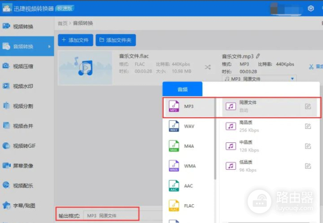Click the 视频转GIF sidebar icon
Image resolution: width=323 pixels, height=223 pixels.
tap(6, 146)
